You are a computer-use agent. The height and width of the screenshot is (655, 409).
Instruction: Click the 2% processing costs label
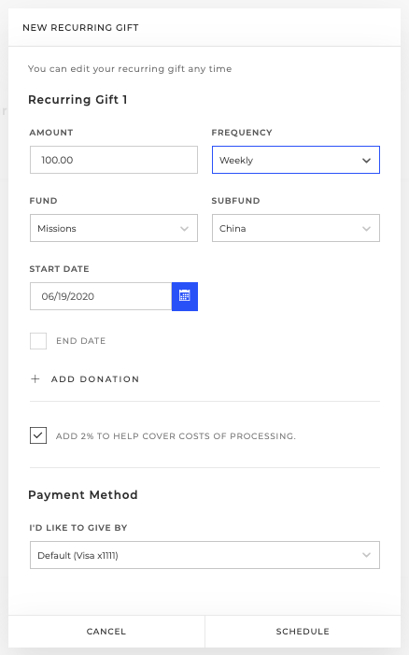tap(176, 436)
